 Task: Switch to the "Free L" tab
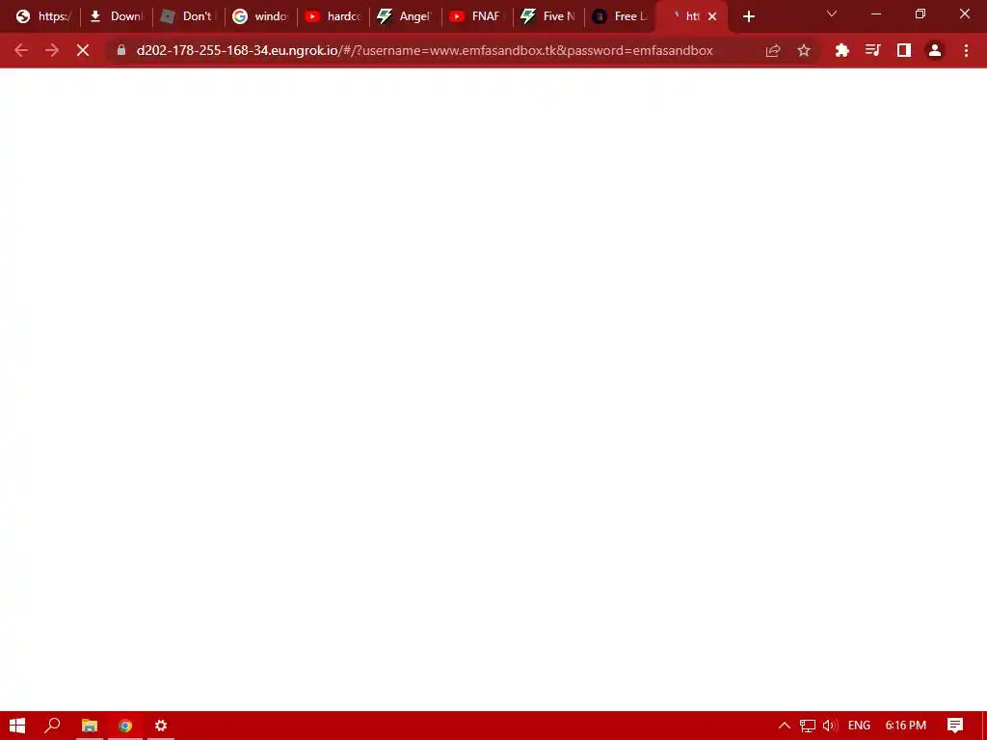click(x=622, y=16)
